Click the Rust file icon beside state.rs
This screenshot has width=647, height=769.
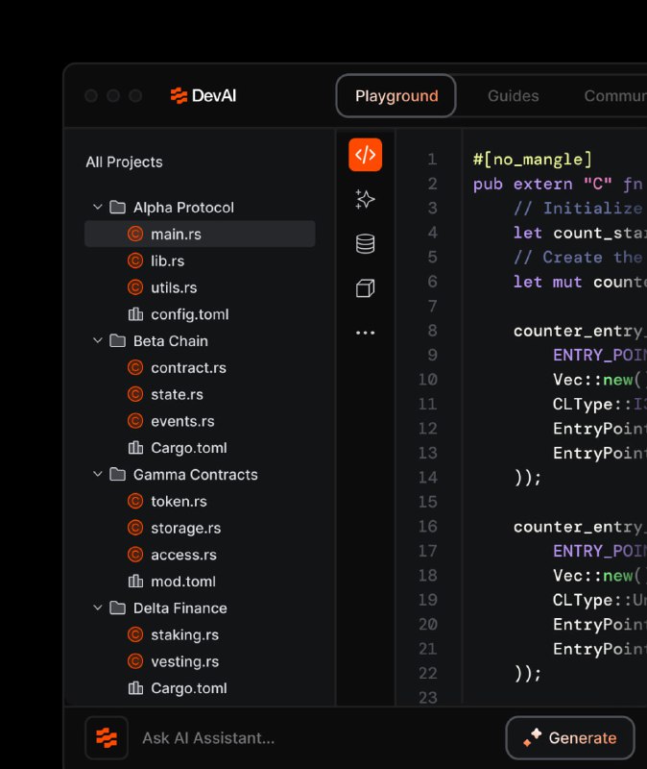[x=135, y=394]
